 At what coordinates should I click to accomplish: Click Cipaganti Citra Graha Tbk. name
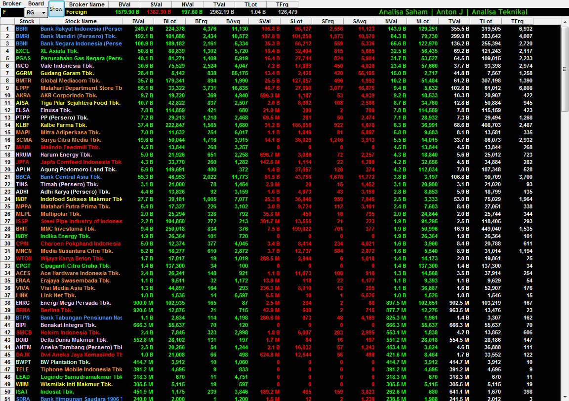pyautogui.click(x=76, y=266)
